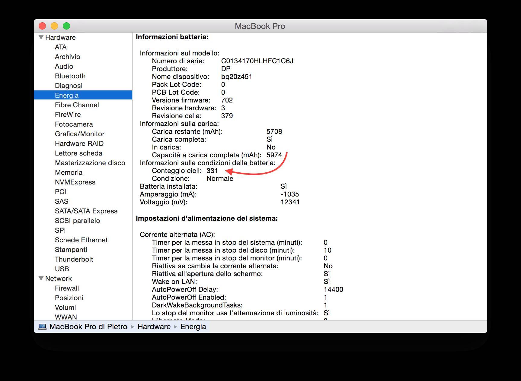Click serial number C0134170HLHFC1C6J
This screenshot has height=381, width=521.
(257, 61)
